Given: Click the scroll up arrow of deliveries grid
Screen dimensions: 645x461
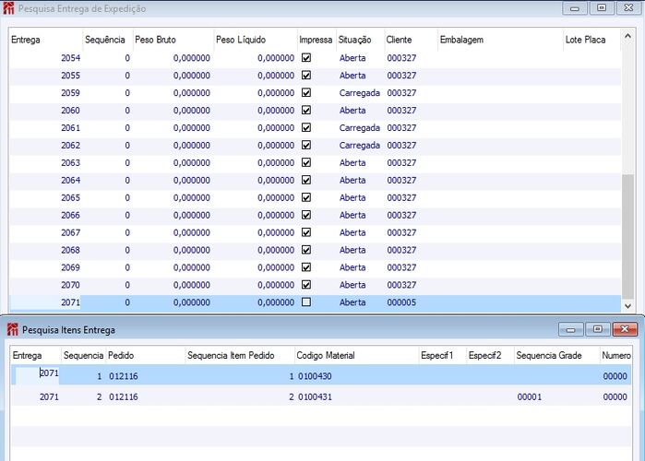Looking at the screenshot, I should [x=627, y=36].
